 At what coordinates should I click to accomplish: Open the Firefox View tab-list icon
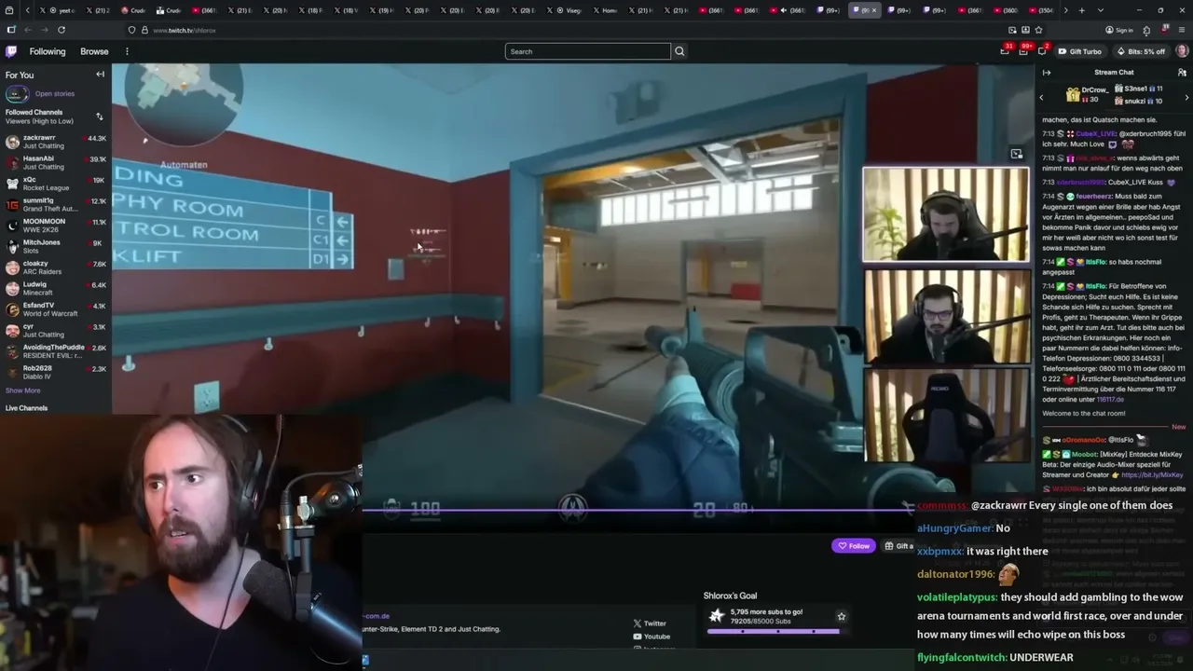tap(9, 10)
